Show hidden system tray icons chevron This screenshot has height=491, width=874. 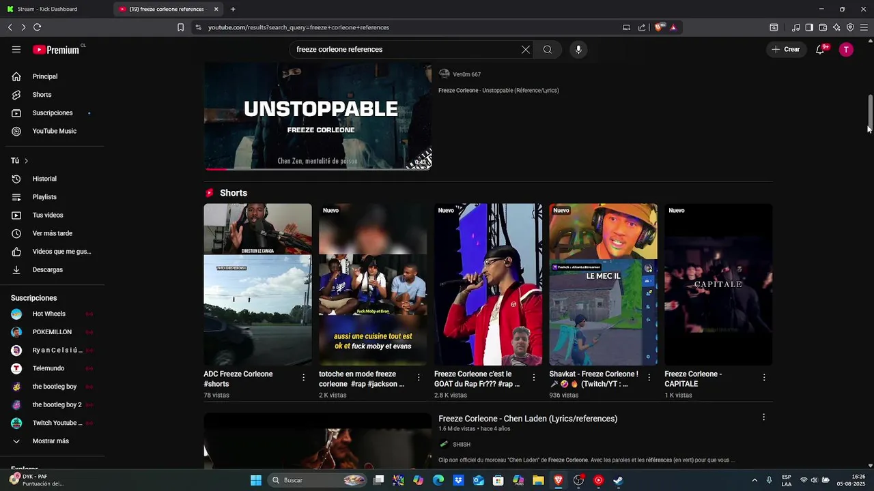pyautogui.click(x=755, y=480)
